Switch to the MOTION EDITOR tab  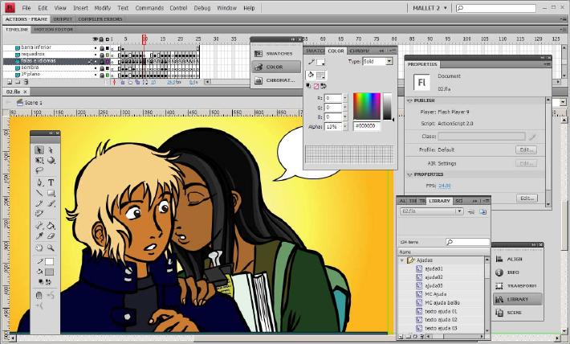coord(54,30)
